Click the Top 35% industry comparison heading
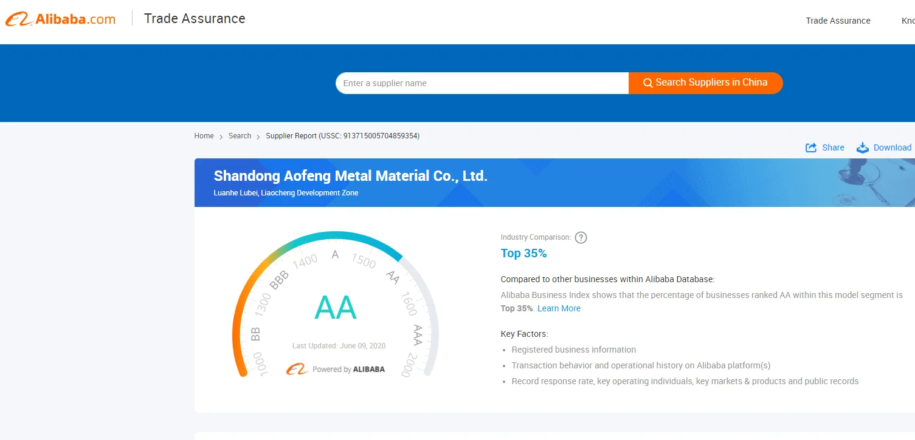The height and width of the screenshot is (440, 915). click(x=523, y=253)
